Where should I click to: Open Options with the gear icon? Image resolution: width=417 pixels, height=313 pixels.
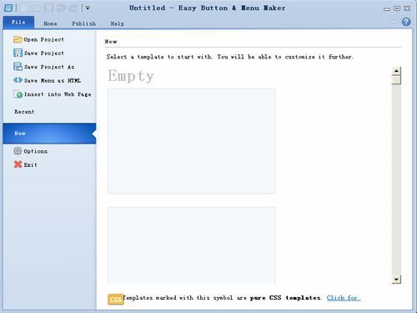click(x=31, y=151)
